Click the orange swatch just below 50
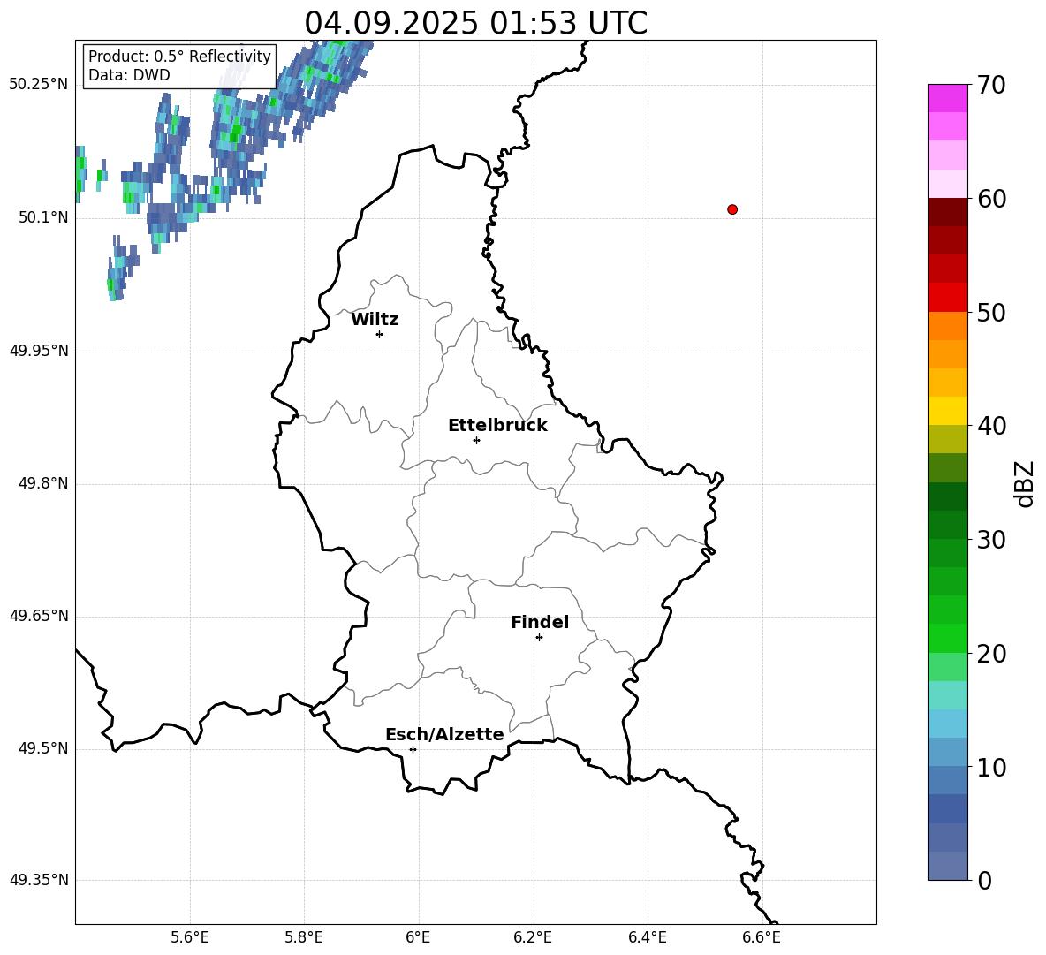 tap(947, 326)
